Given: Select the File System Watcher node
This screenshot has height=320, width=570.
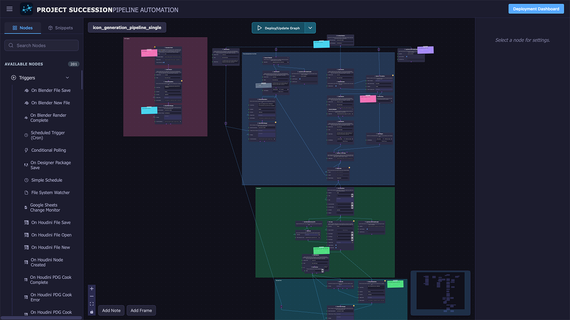Looking at the screenshot, I should point(47,192).
